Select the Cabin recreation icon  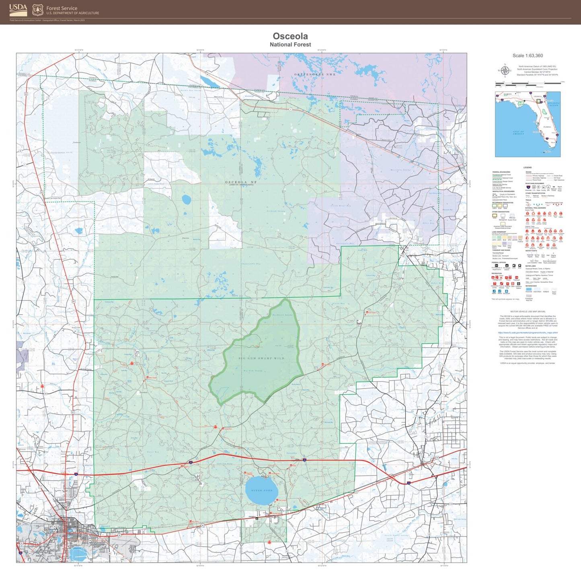tap(512, 284)
